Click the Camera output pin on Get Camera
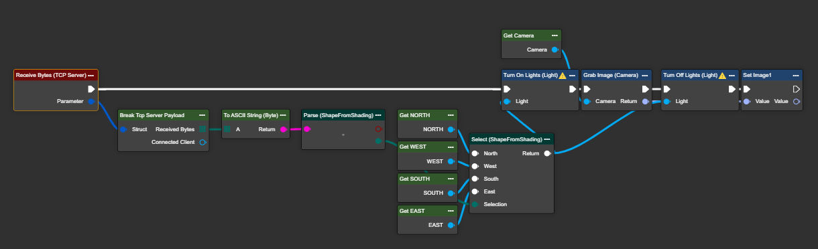The image size is (818, 249). (x=554, y=50)
